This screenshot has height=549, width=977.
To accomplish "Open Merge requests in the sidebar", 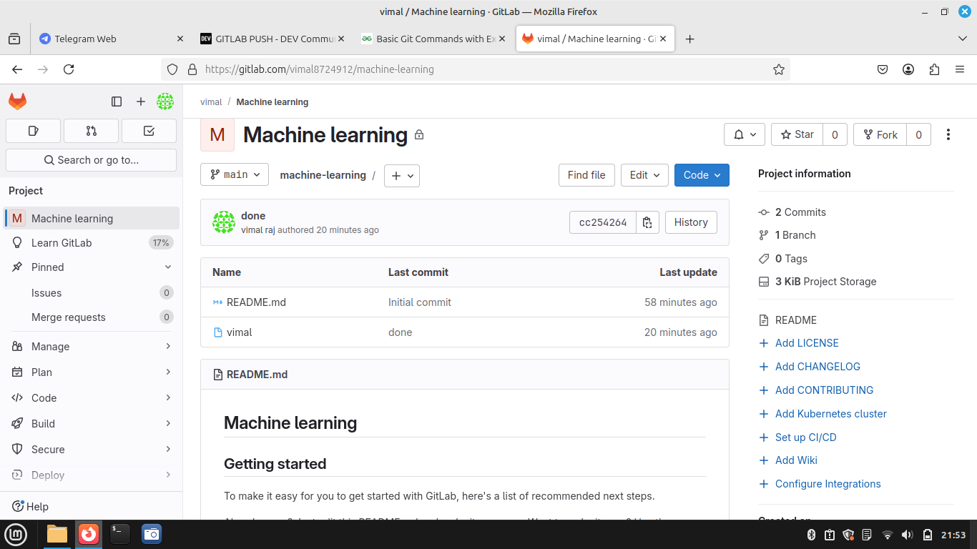I will tap(91, 317).
